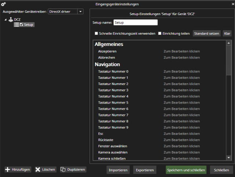This screenshot has height=177, width=235.
Task: Toggle the Einrichtung teilen checkbox
Action: (160, 33)
